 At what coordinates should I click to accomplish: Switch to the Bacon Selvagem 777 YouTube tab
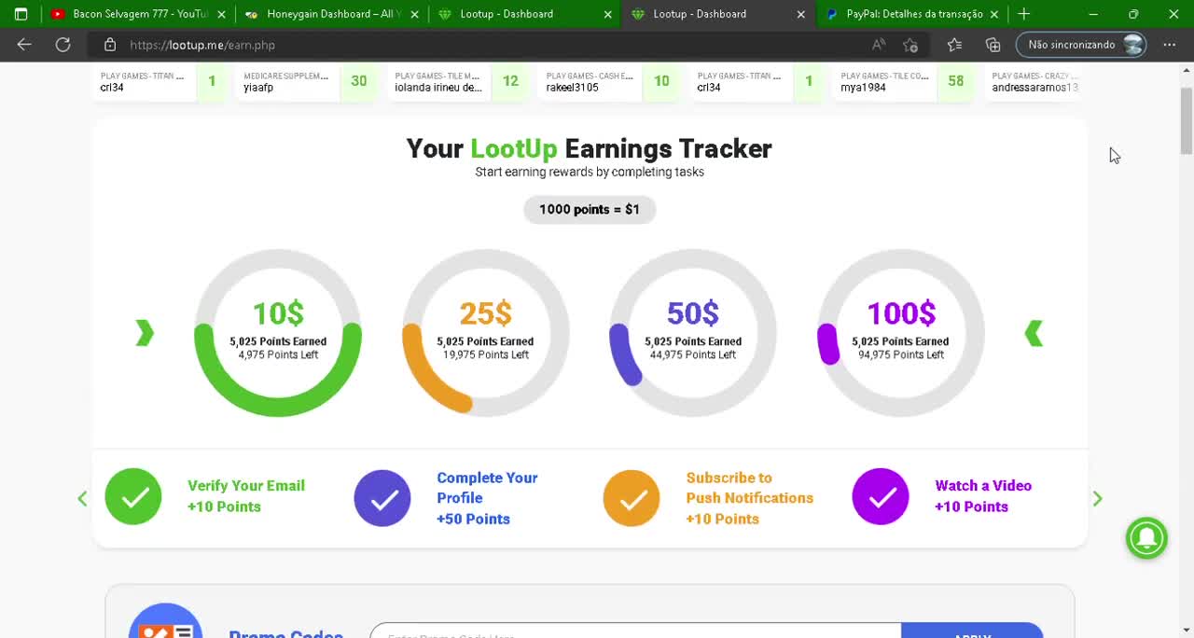[x=138, y=14]
